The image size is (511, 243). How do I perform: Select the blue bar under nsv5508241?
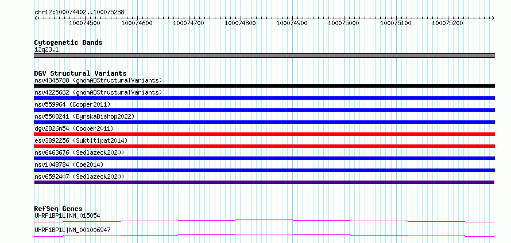(x=264, y=122)
